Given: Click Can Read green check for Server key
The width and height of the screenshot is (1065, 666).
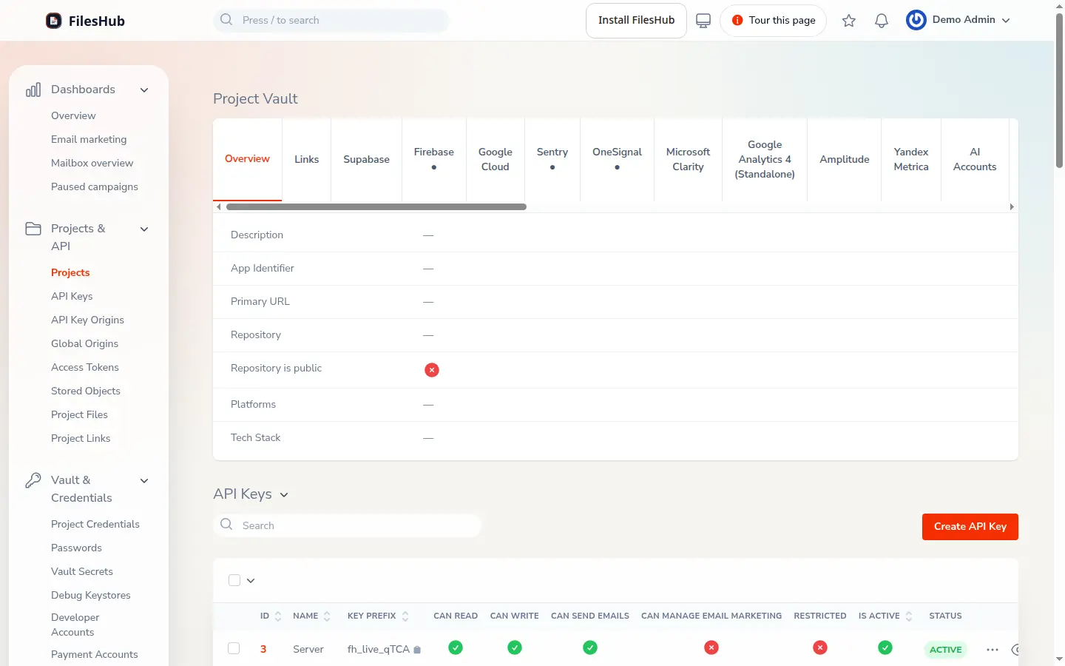Looking at the screenshot, I should [456, 647].
